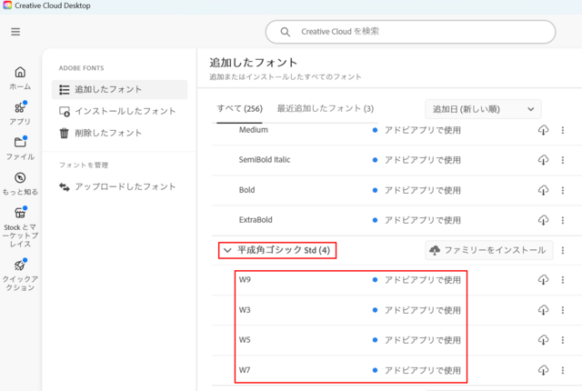Collapse the 平成角ゴシック Std (4) family
The image size is (582, 391).
[227, 250]
